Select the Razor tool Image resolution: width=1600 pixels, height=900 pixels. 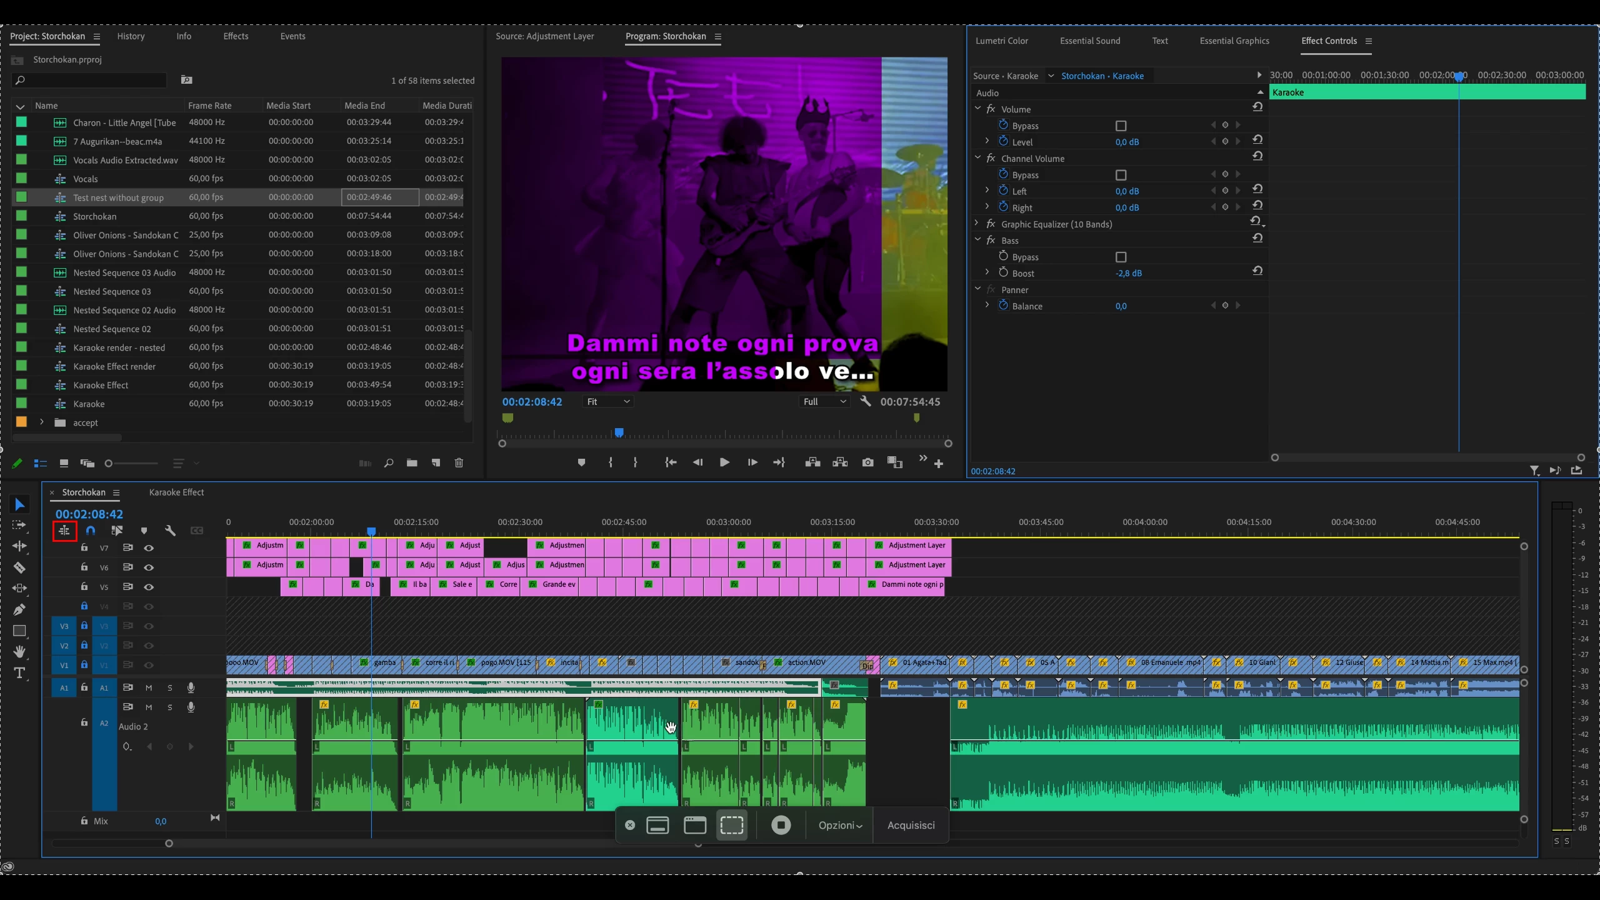click(x=19, y=567)
